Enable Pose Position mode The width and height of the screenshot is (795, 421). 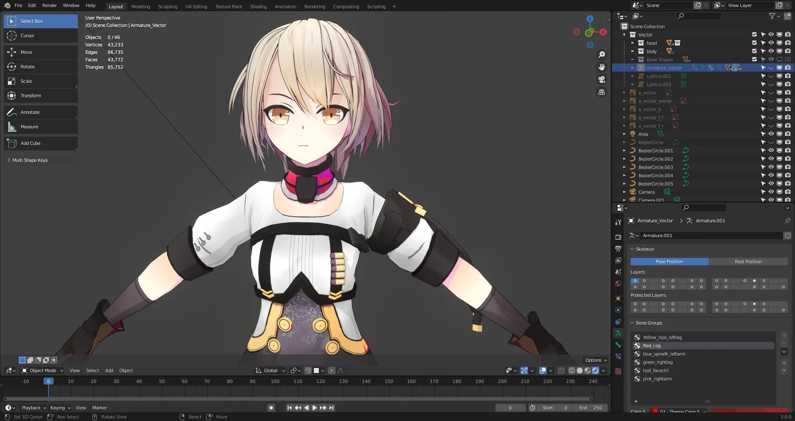[669, 261]
